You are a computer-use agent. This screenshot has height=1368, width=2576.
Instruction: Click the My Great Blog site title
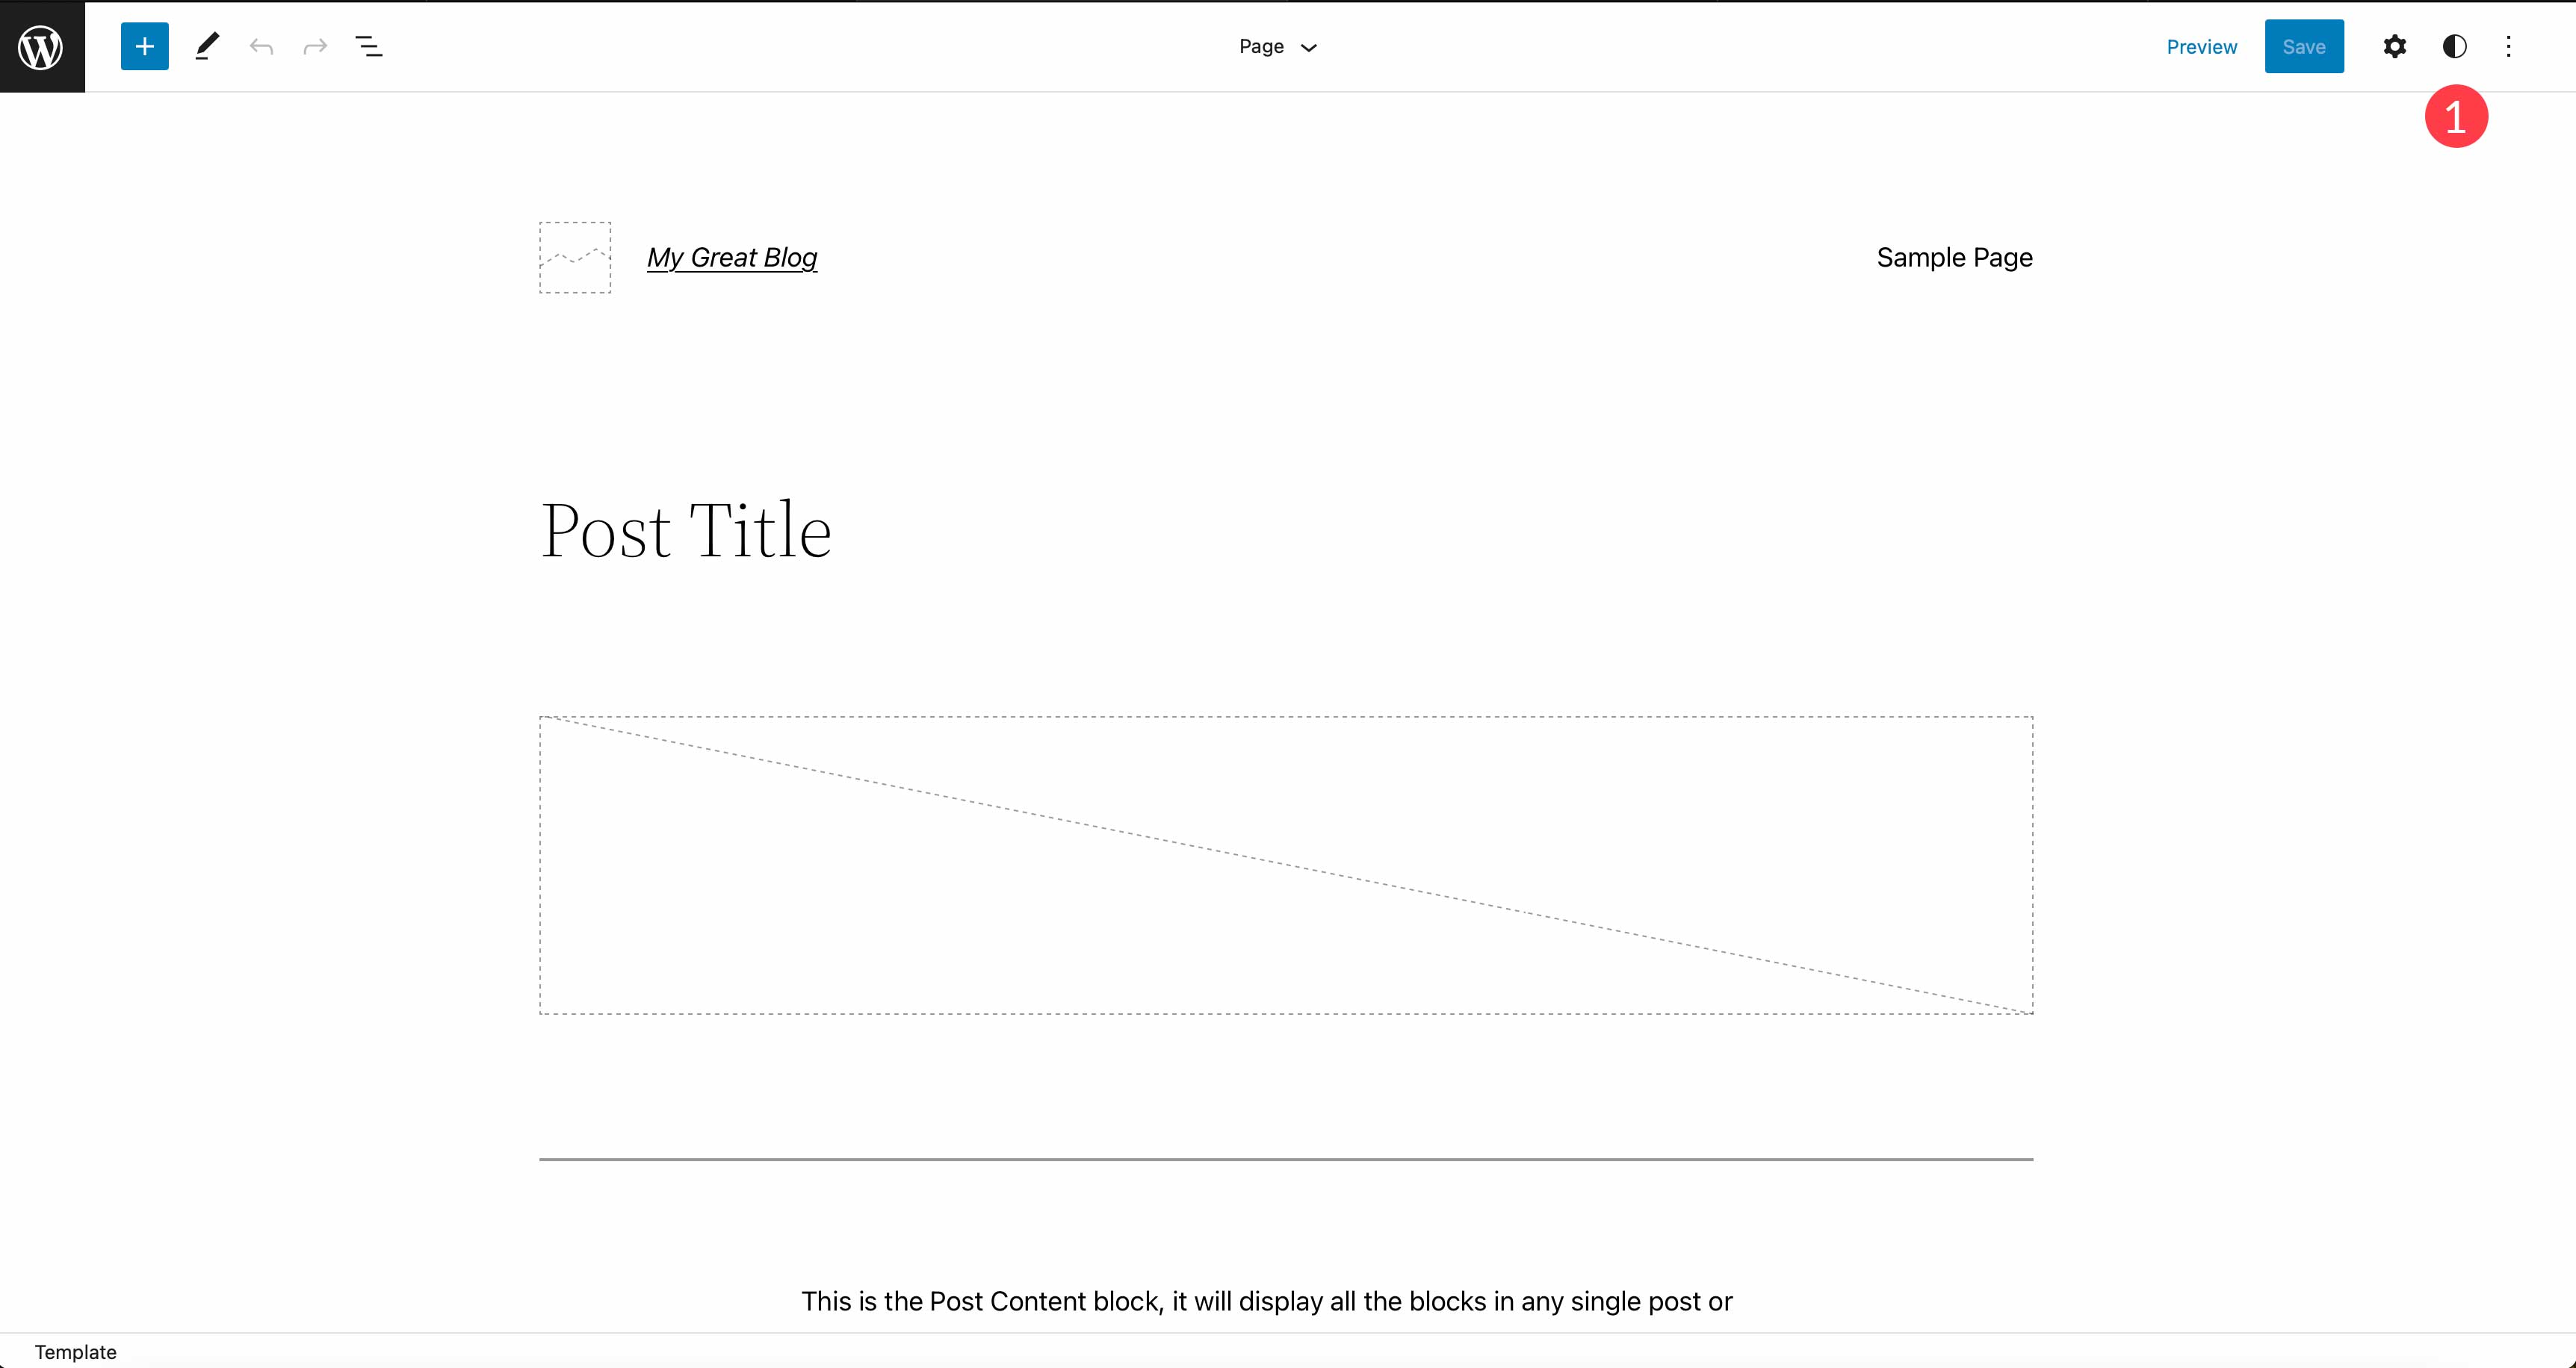click(x=732, y=258)
